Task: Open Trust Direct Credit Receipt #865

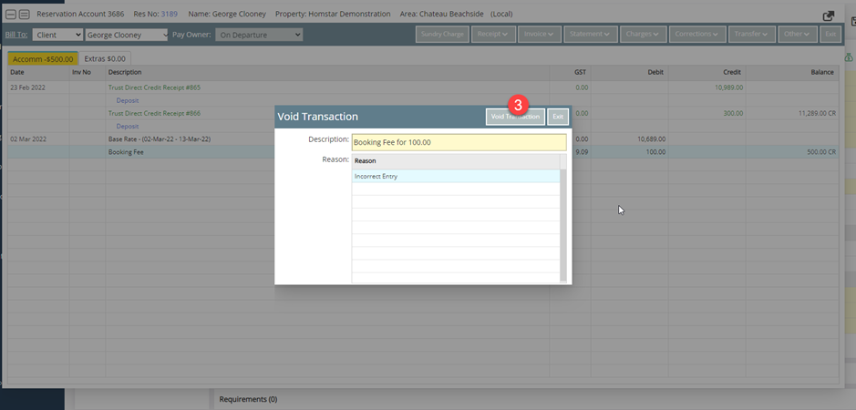Action: click(x=154, y=87)
